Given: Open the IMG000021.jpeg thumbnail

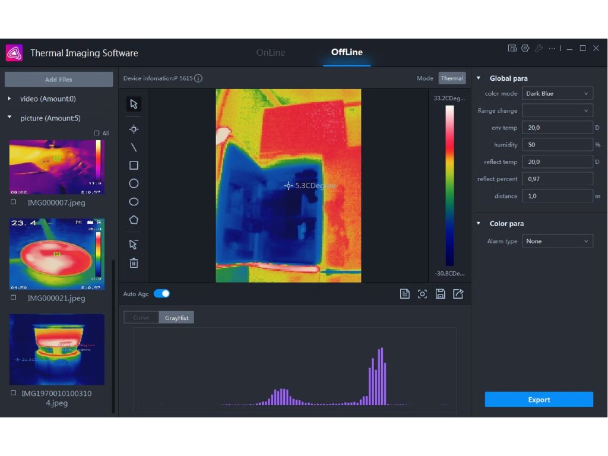Looking at the screenshot, I should [x=57, y=254].
